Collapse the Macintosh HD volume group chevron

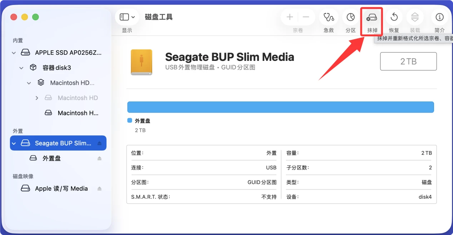[x=29, y=83]
